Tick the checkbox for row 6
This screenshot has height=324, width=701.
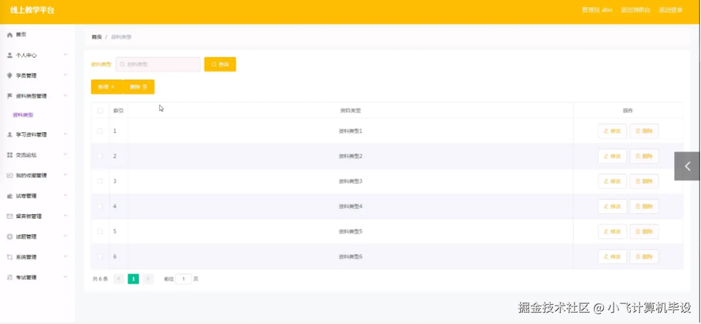100,257
